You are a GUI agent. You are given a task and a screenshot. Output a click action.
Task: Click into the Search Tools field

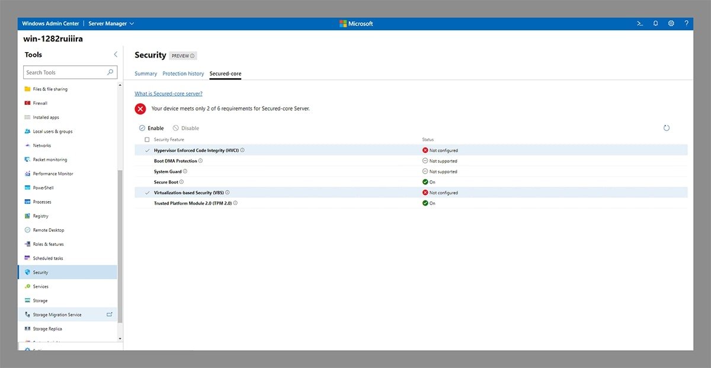(65, 72)
